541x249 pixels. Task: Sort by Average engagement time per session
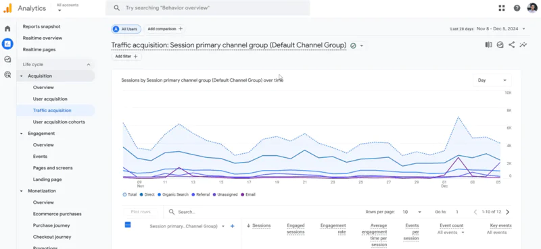pos(374,236)
